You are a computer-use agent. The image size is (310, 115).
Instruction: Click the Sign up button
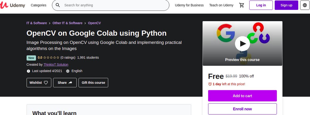point(286,5)
